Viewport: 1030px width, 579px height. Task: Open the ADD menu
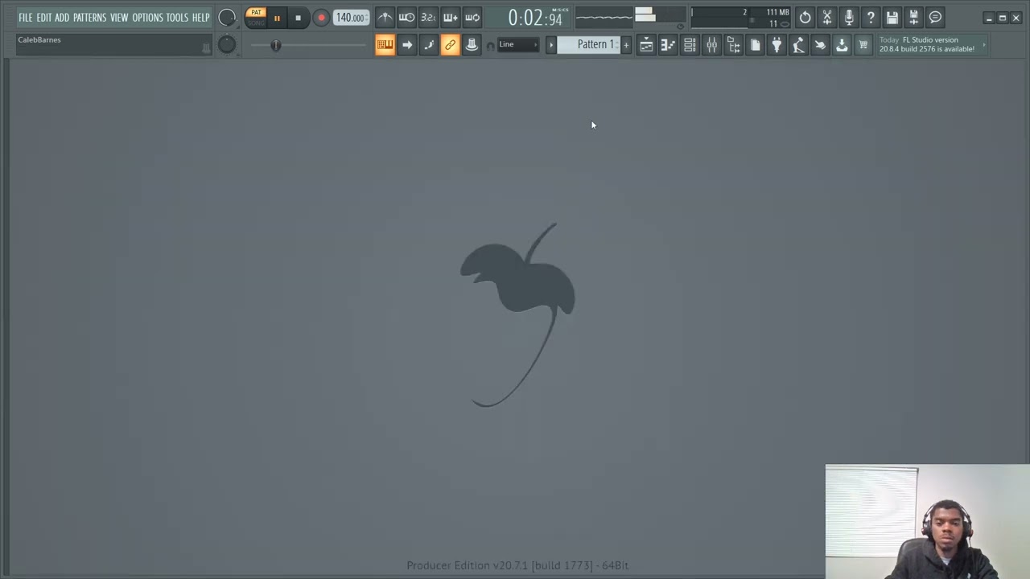pos(62,18)
